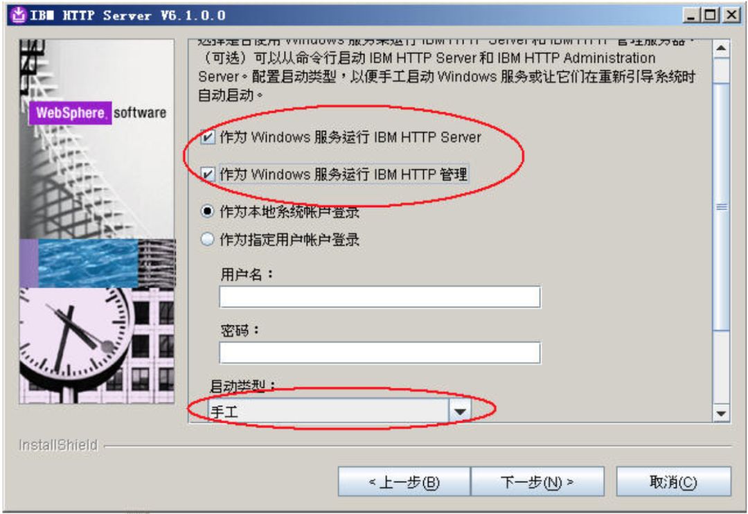Proceed with 下一步(N) button

click(537, 482)
